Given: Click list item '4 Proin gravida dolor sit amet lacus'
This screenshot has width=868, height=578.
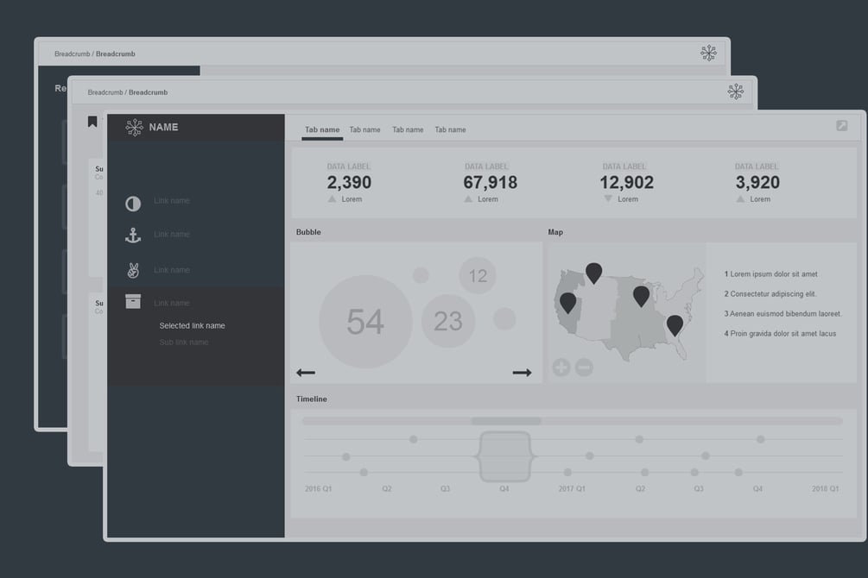Looking at the screenshot, I should click(780, 334).
